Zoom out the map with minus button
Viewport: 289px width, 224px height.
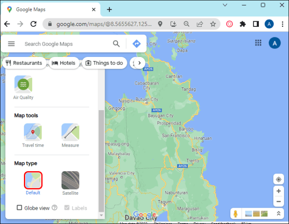pyautogui.click(x=279, y=201)
